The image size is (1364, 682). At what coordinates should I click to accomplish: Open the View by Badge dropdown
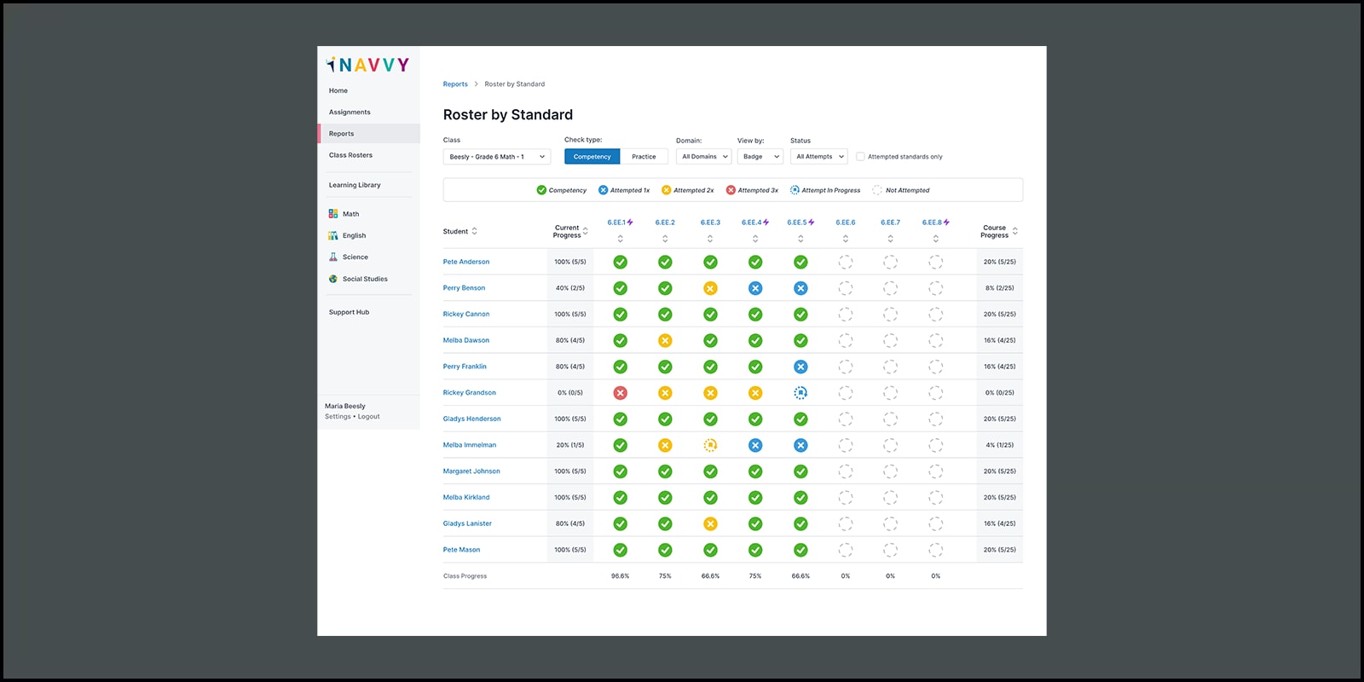point(760,157)
